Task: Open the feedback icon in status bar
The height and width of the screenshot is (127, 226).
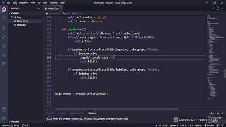Action: pyautogui.click(x=218, y=126)
